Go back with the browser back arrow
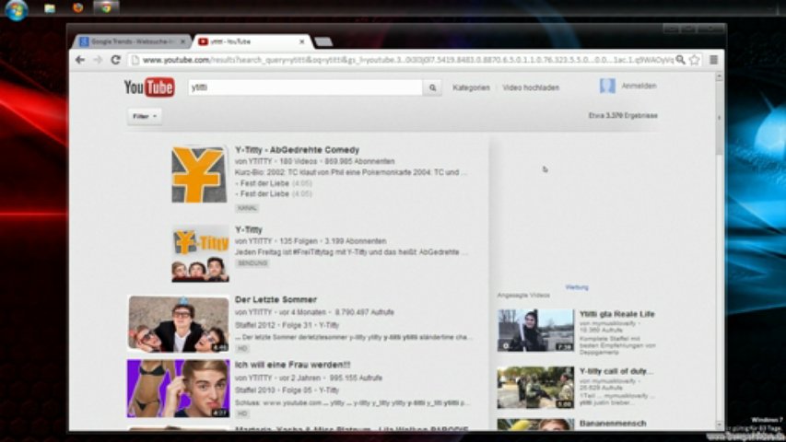The image size is (786, 442). click(x=80, y=60)
